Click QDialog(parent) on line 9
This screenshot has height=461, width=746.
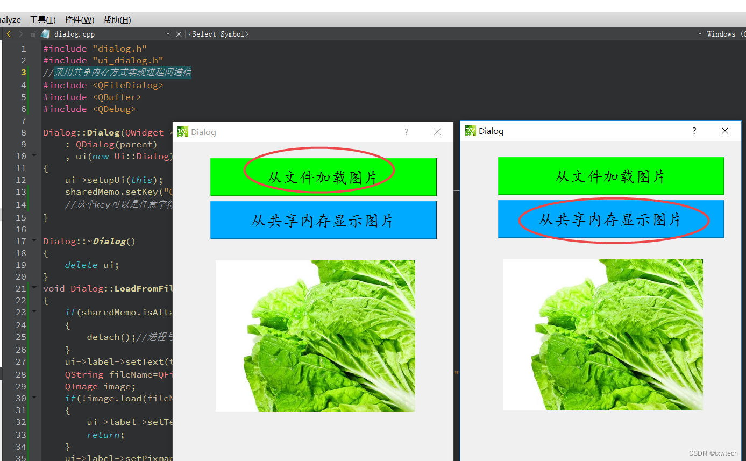click(x=116, y=145)
